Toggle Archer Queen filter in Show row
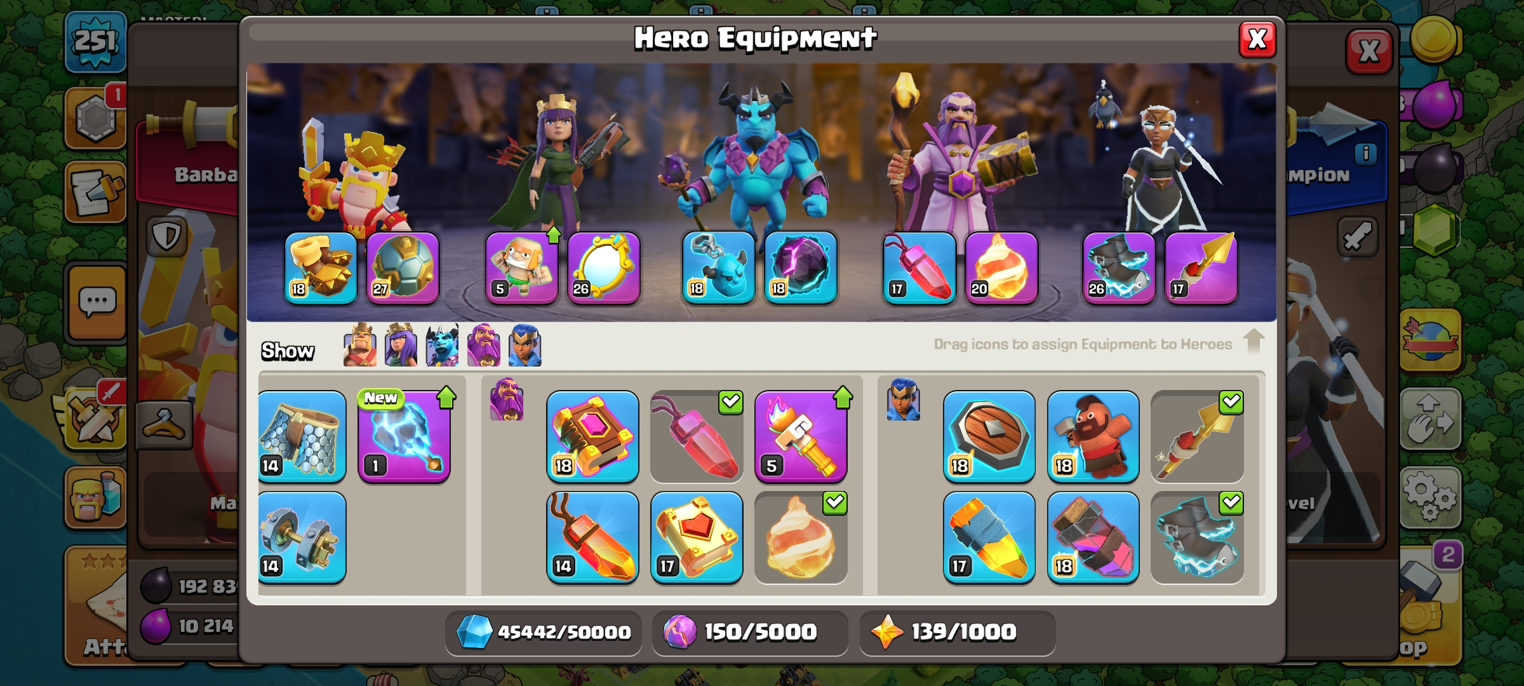The width and height of the screenshot is (1524, 686). 401,345
